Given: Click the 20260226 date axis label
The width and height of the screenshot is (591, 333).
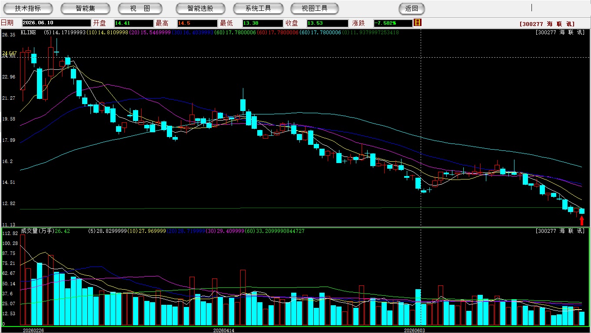Looking at the screenshot, I should (x=33, y=330).
